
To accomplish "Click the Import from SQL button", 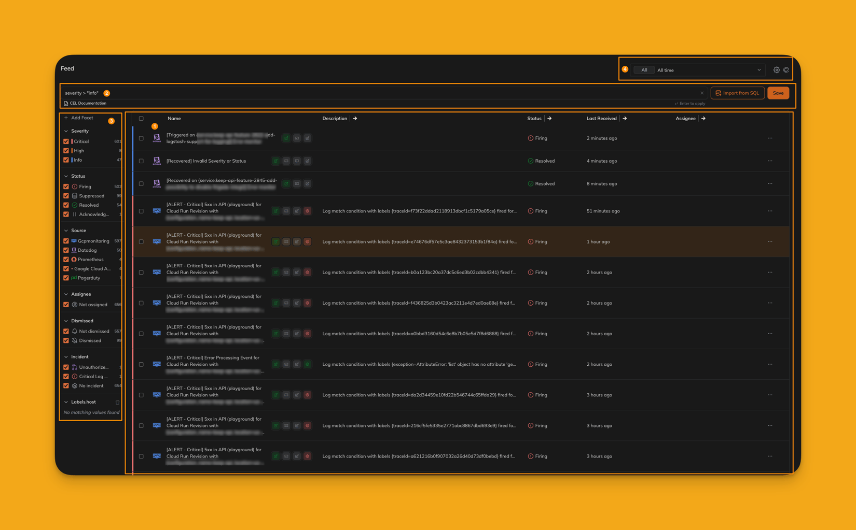I will [737, 93].
